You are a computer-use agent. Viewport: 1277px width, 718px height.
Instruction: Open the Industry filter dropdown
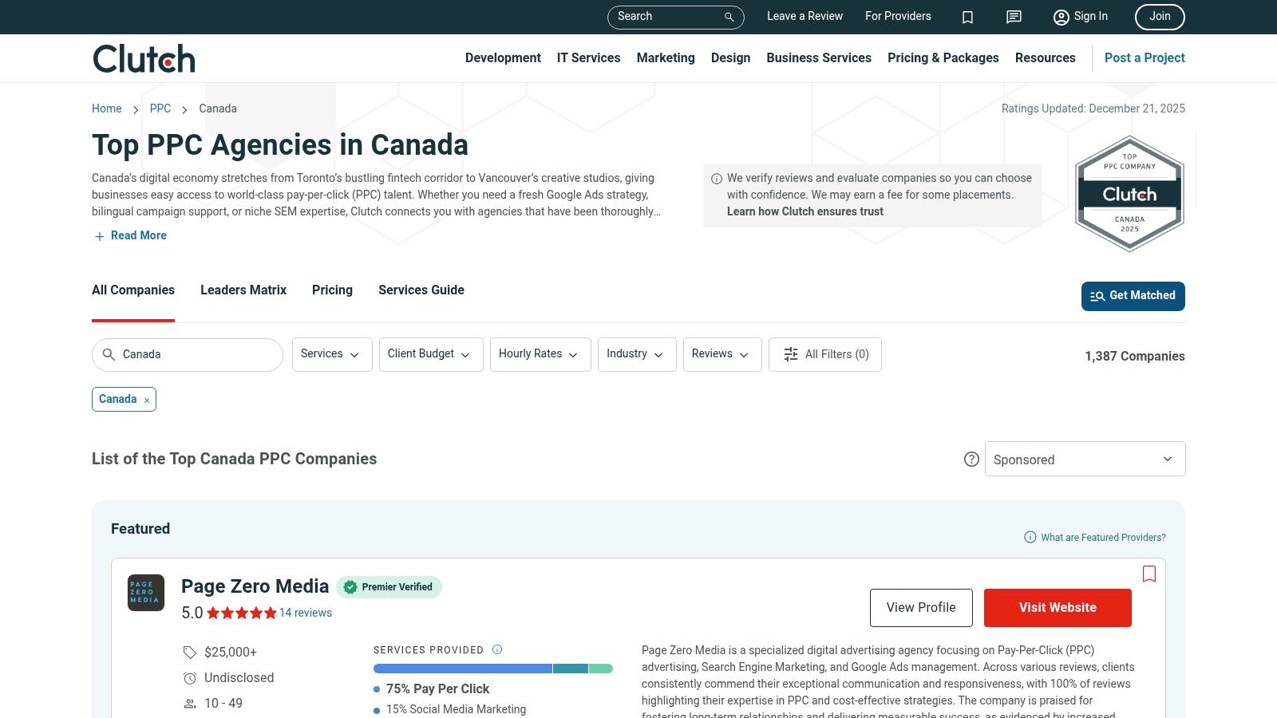pyautogui.click(x=636, y=354)
